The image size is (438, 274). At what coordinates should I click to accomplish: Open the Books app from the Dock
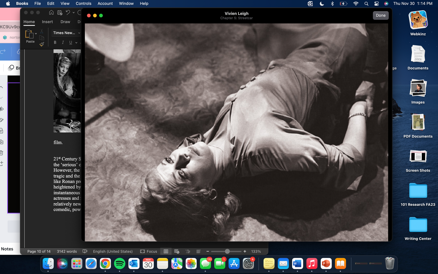click(340, 264)
